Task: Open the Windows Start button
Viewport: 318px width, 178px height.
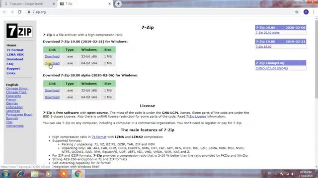Action: (x=5, y=174)
